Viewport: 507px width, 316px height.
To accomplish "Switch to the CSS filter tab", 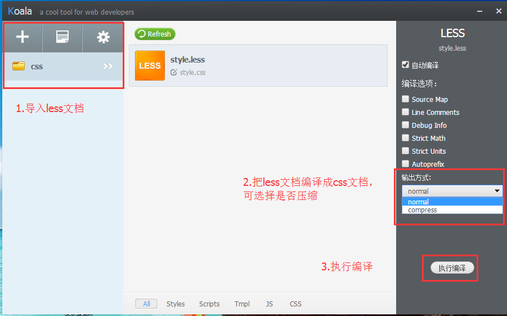I will pyautogui.click(x=295, y=304).
